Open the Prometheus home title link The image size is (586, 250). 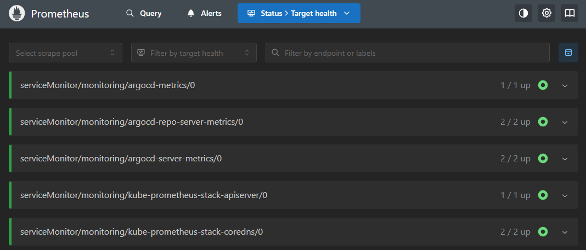click(x=60, y=14)
